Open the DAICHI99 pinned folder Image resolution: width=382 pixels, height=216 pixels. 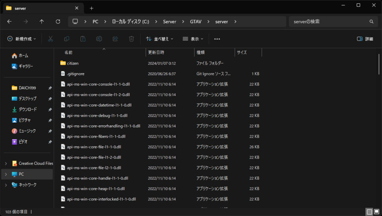click(x=24, y=88)
